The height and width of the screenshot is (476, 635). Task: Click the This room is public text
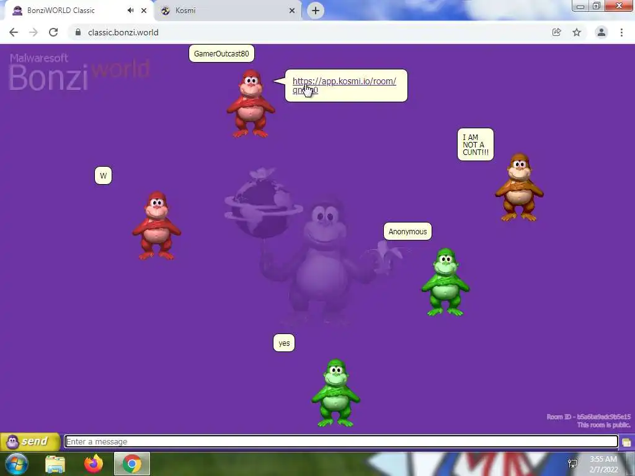[604, 425]
